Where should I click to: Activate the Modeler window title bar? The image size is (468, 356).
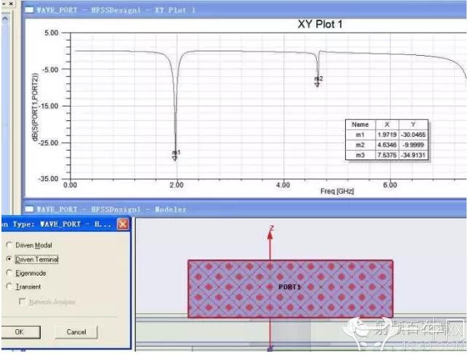coord(245,209)
